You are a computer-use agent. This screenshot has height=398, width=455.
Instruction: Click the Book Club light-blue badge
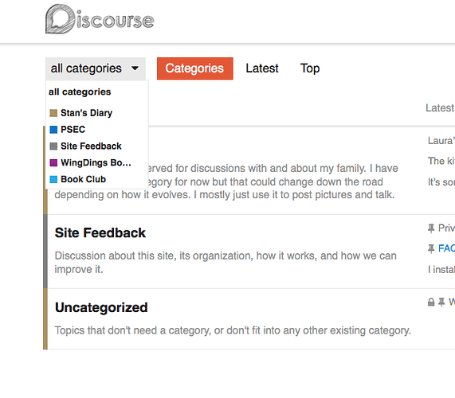pos(53,179)
